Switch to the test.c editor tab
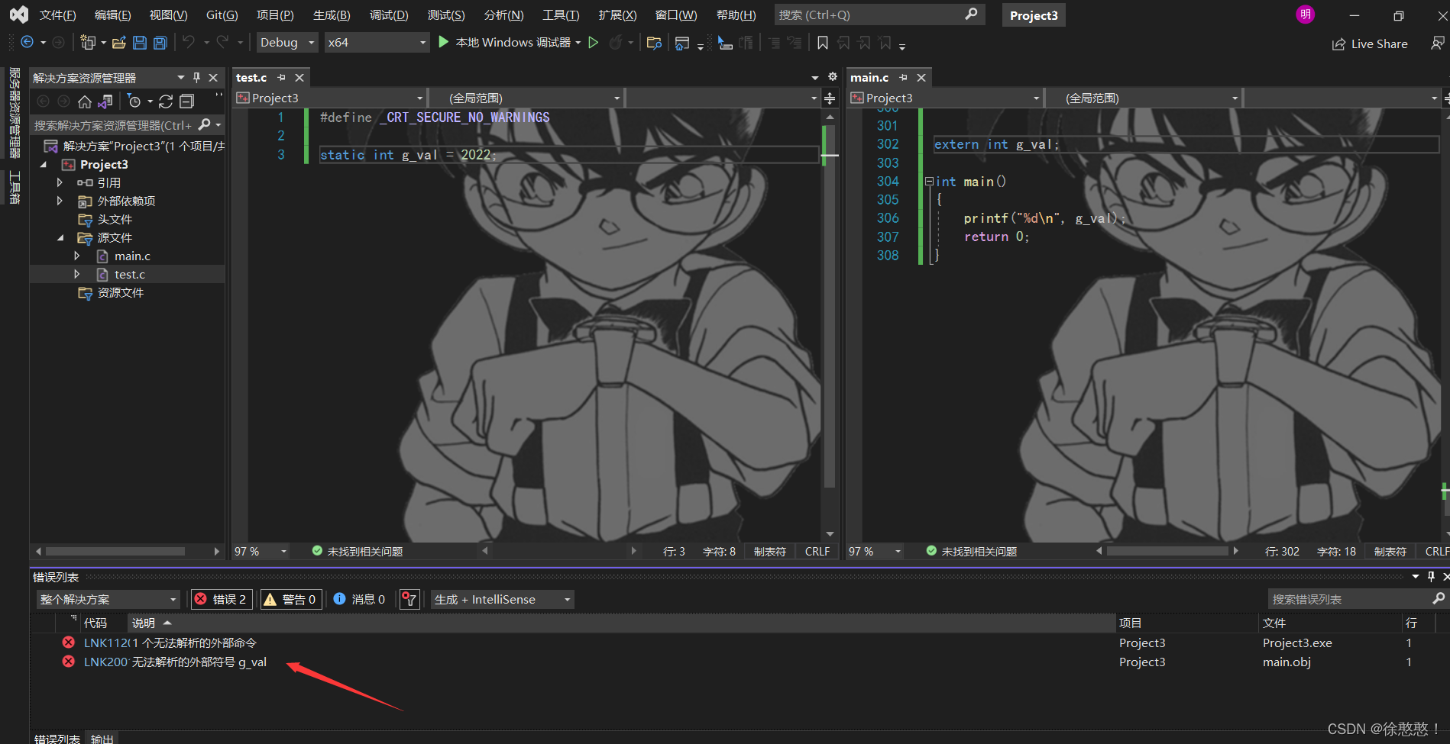This screenshot has height=744, width=1450. point(251,78)
